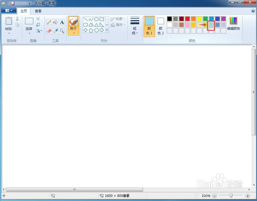Click the Crop icon

point(38,19)
